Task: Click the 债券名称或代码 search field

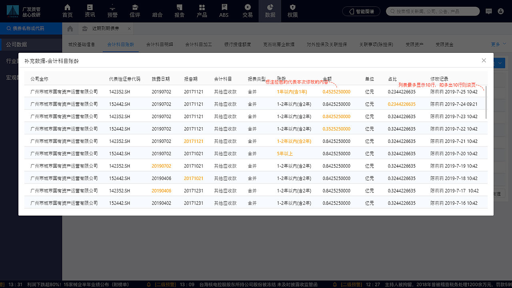Action: pyautogui.click(x=31, y=28)
